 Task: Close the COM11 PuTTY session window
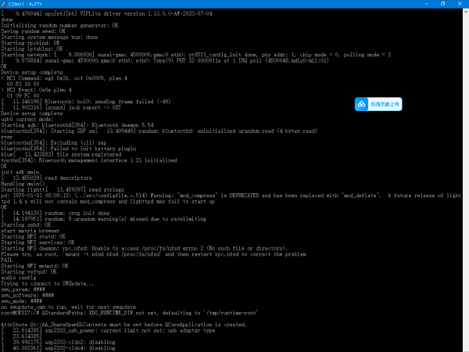459,5
